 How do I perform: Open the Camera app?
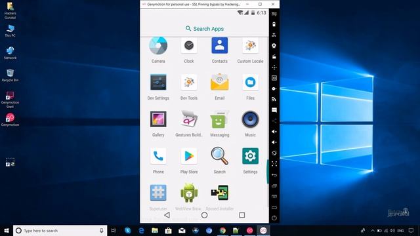(x=158, y=46)
